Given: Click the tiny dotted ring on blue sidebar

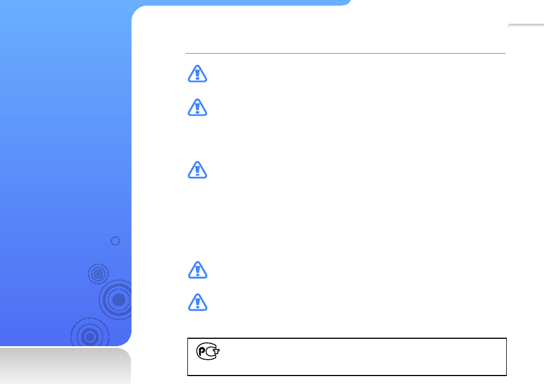Looking at the screenshot, I should (115, 241).
